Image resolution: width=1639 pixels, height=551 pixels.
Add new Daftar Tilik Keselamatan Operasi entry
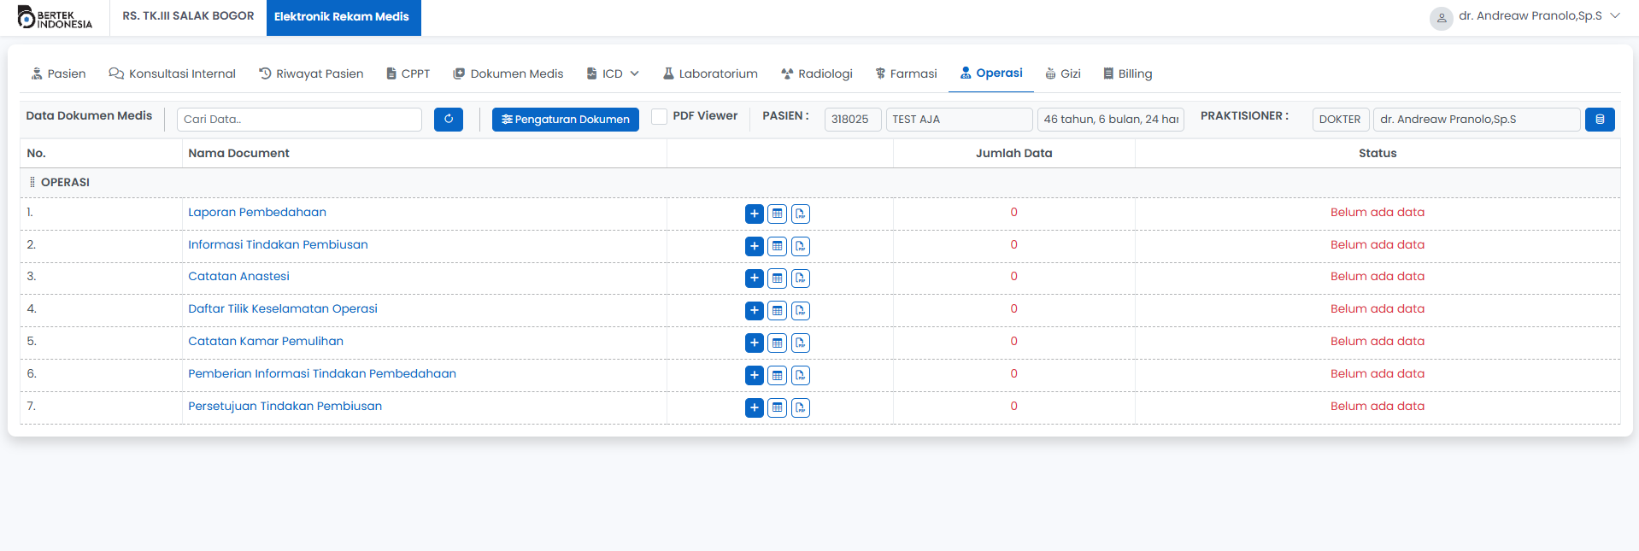pos(754,311)
